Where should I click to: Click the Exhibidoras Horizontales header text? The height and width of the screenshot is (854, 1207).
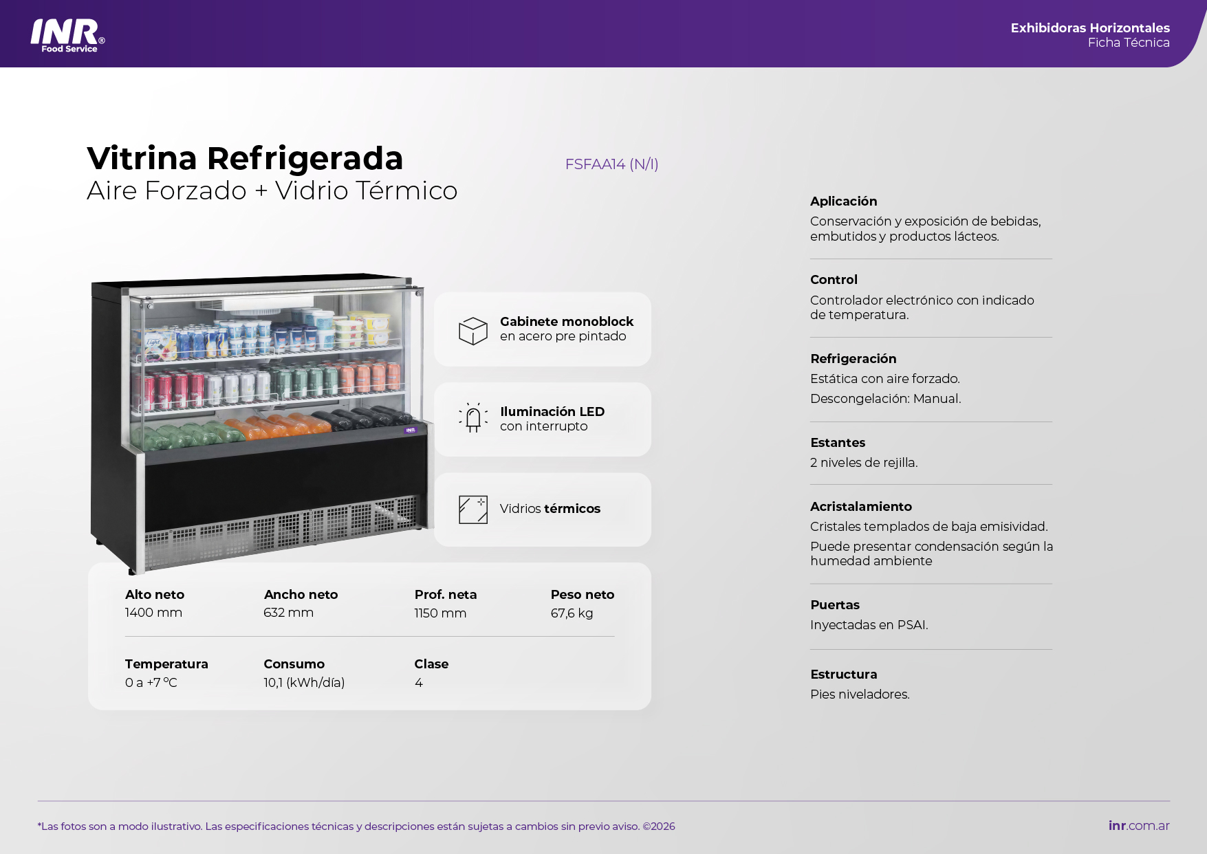(1089, 28)
